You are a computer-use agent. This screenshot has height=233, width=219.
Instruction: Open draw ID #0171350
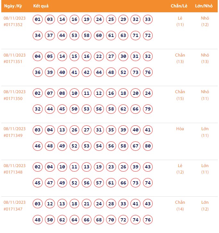point(13,99)
